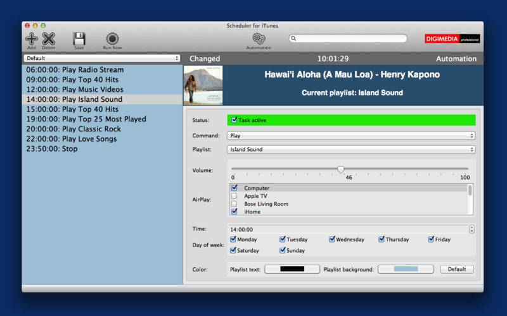Select 15:00:00: Play Top 40 Hits
This screenshot has width=507, height=316.
(x=102, y=109)
